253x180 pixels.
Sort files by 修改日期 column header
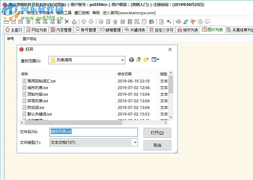(x=137, y=74)
